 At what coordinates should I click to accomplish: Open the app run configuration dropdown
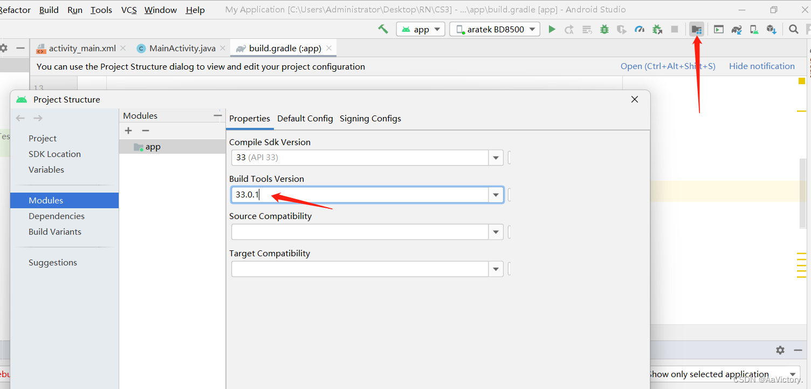[421, 29]
